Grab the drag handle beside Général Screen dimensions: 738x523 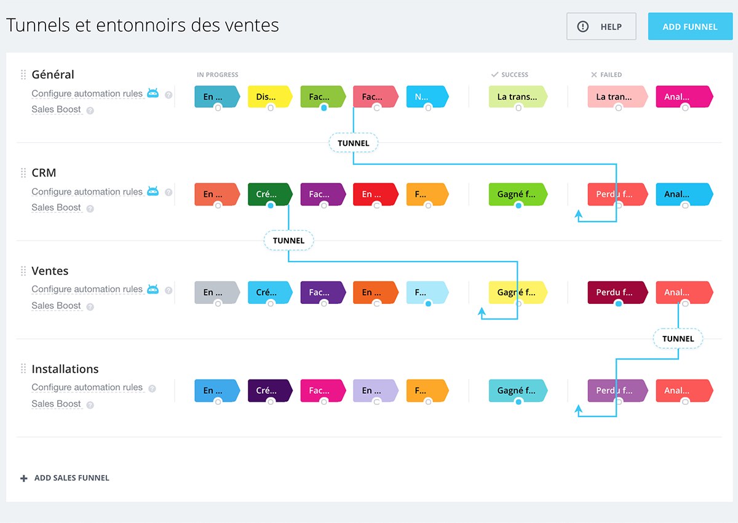click(x=23, y=74)
